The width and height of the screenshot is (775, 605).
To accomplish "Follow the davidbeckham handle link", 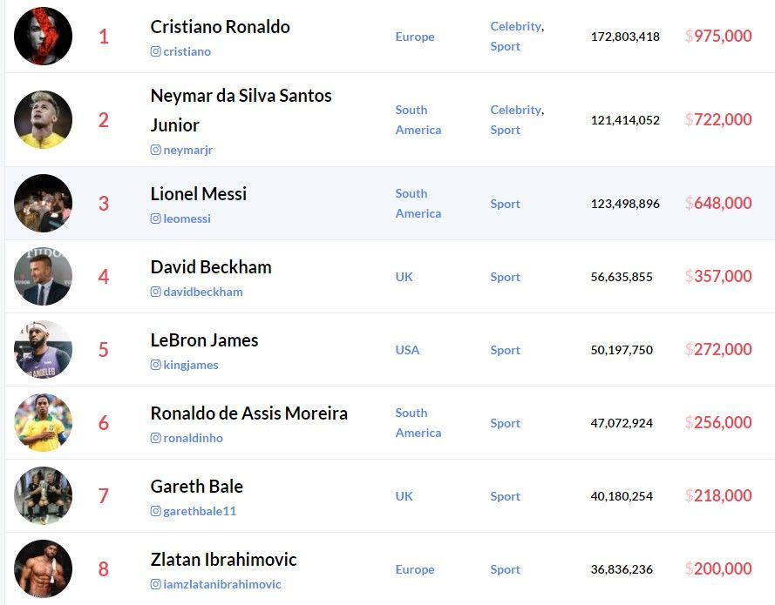I will [202, 292].
